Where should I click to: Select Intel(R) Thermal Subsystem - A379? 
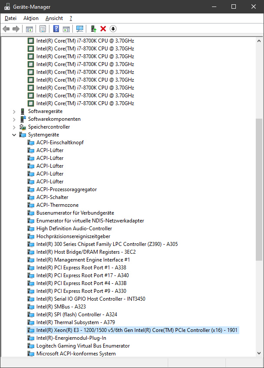click(x=76, y=322)
